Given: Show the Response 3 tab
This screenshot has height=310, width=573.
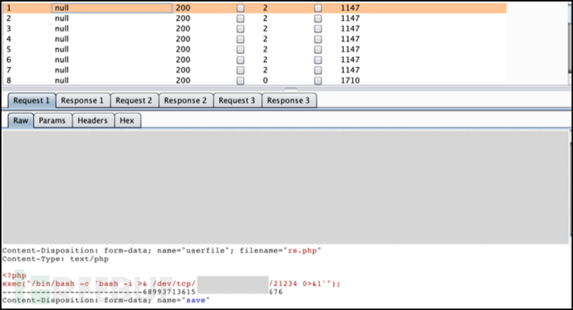Looking at the screenshot, I should pos(288,100).
